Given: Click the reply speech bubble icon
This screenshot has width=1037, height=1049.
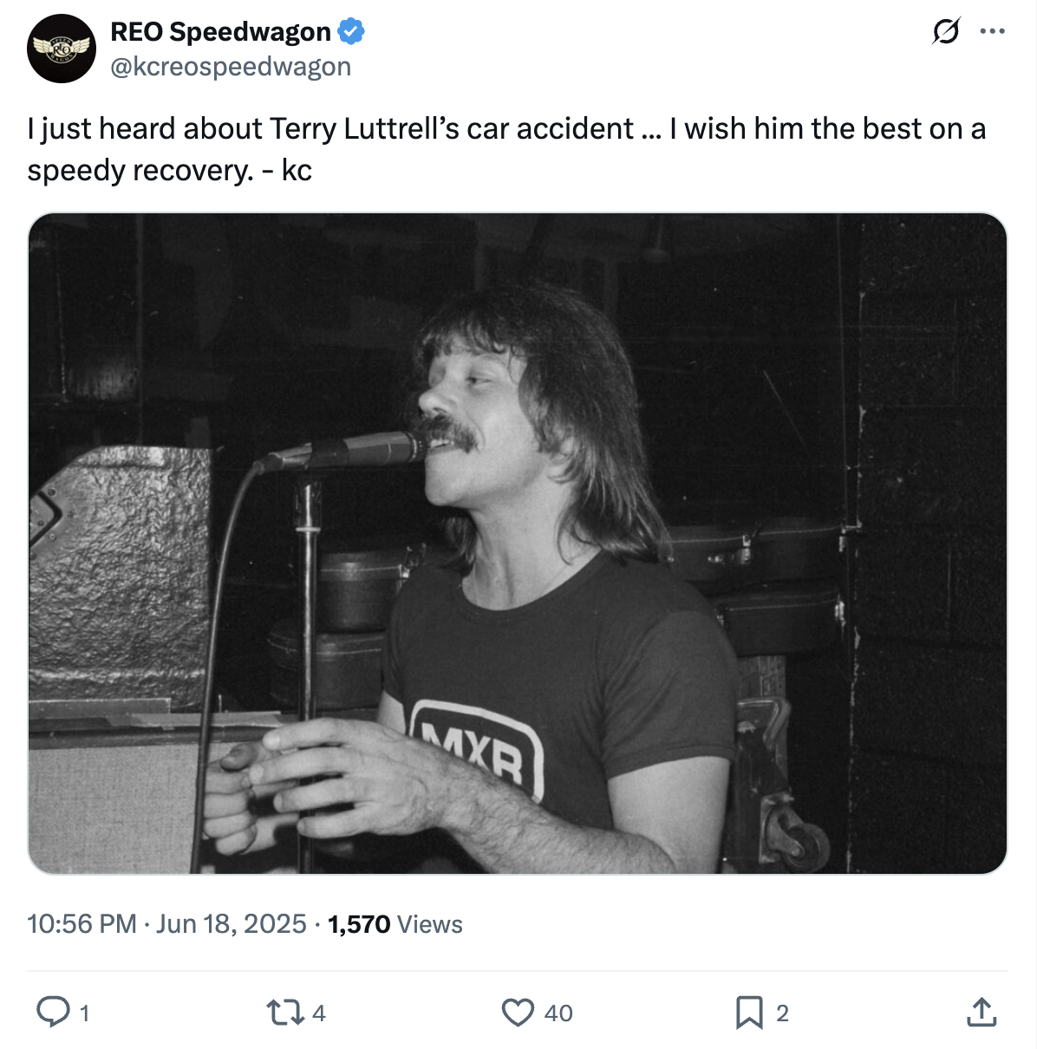Looking at the screenshot, I should 54,1012.
